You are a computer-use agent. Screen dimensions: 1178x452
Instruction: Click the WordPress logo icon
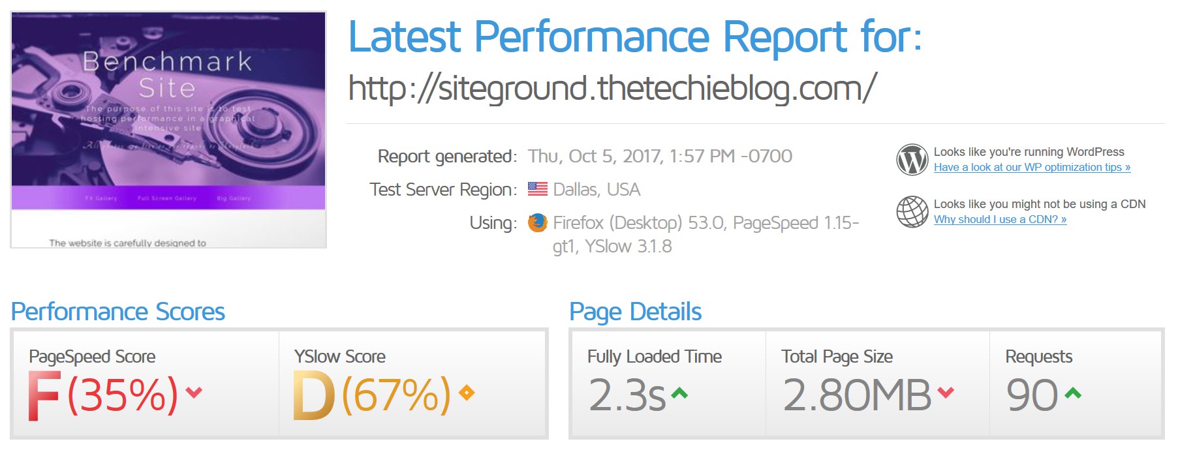[912, 160]
